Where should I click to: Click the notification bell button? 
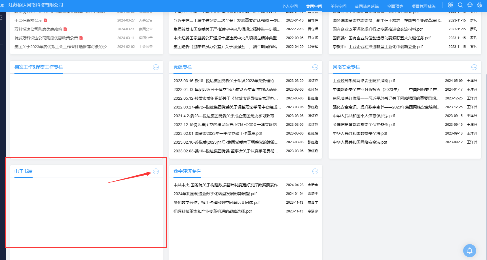pyautogui.click(x=469, y=251)
